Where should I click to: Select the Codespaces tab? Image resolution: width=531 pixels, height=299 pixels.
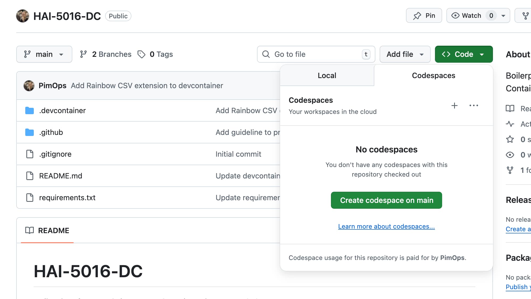pos(433,75)
